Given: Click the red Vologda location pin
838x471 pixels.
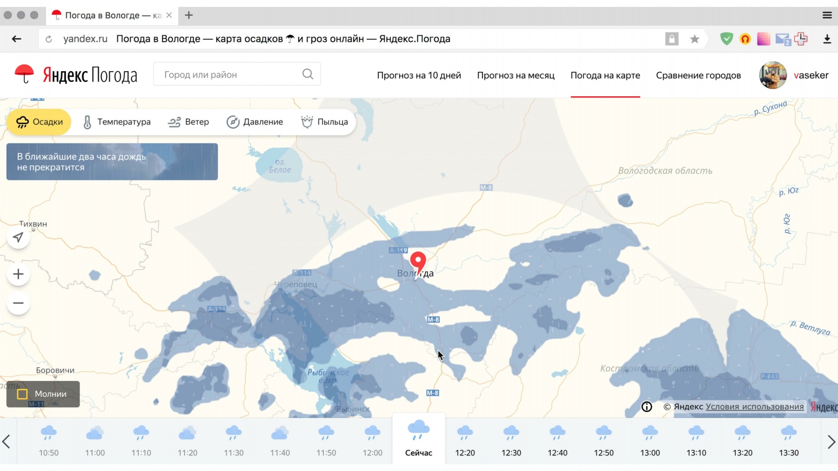Looking at the screenshot, I should [417, 265].
